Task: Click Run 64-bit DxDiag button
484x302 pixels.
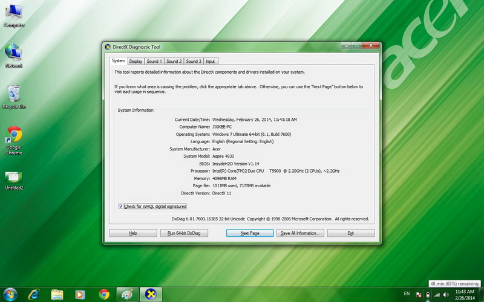Action: [184, 233]
